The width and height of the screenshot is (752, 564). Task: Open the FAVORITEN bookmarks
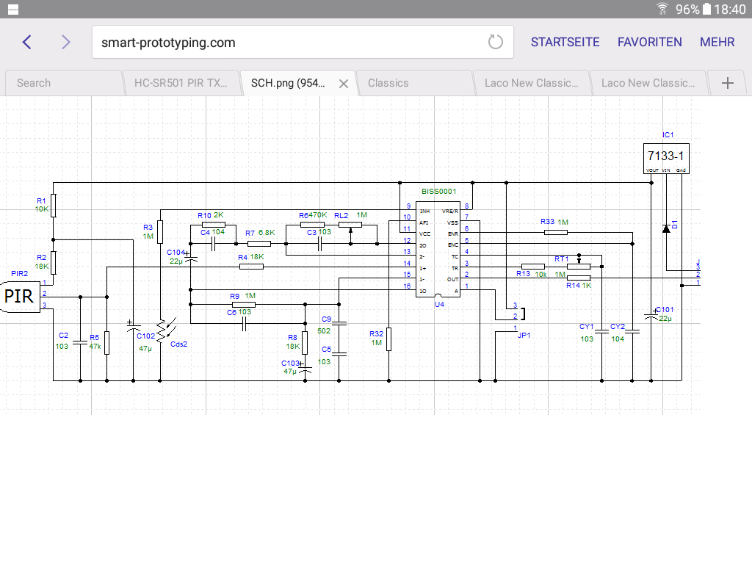tap(649, 42)
